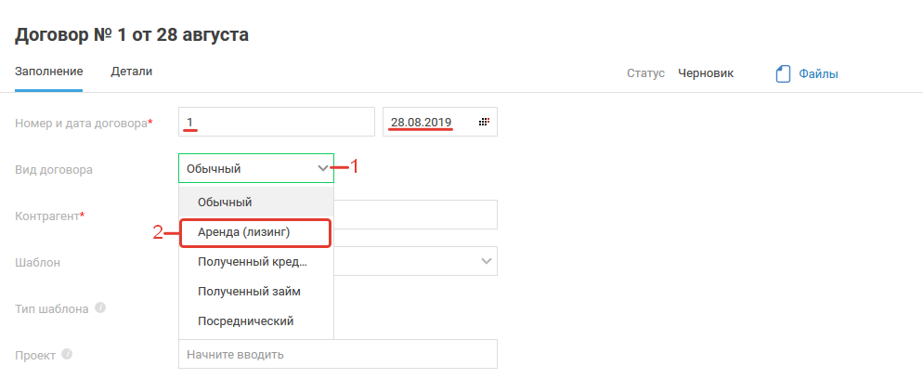Viewport: 923px width, 379px height.
Task: Expand the Шаблон dropdown chevron
Action: [486, 261]
